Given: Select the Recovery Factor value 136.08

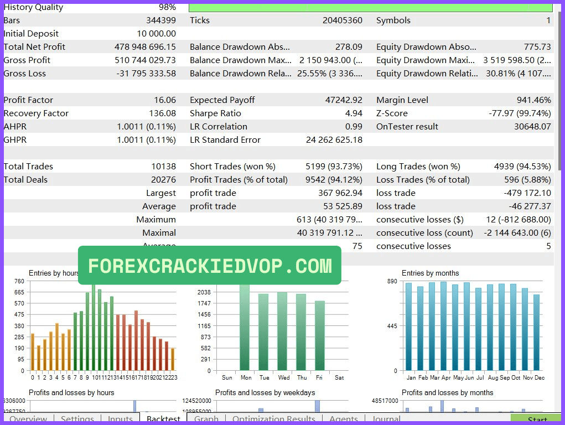Looking at the screenshot, I should click(163, 113).
